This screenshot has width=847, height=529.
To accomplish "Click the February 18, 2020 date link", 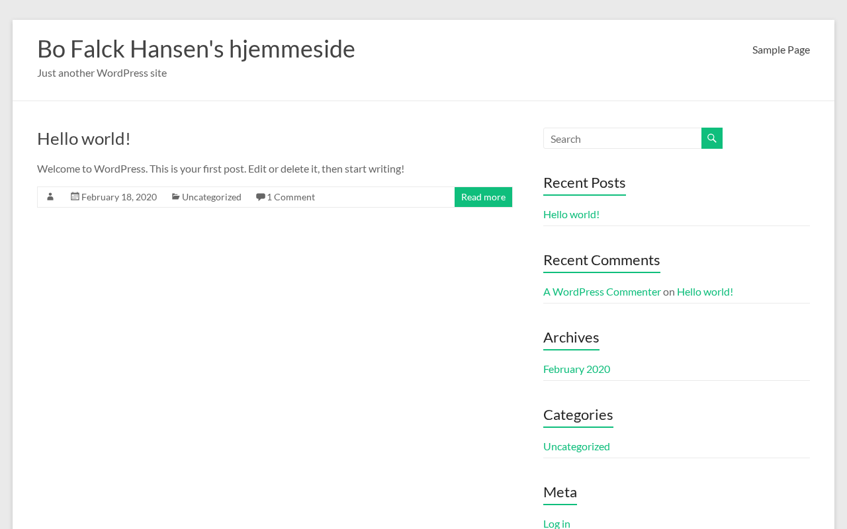I will pyautogui.click(x=119, y=197).
